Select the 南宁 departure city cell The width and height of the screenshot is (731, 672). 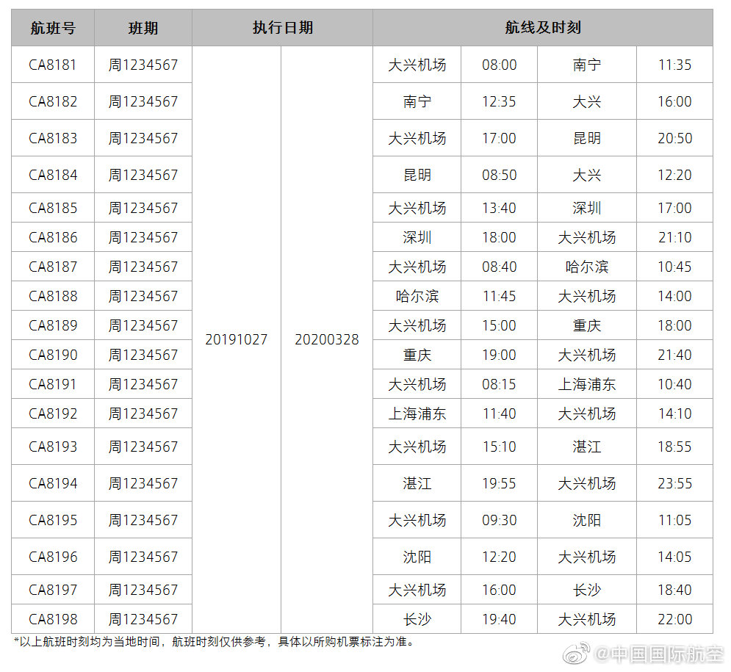pyautogui.click(x=417, y=101)
